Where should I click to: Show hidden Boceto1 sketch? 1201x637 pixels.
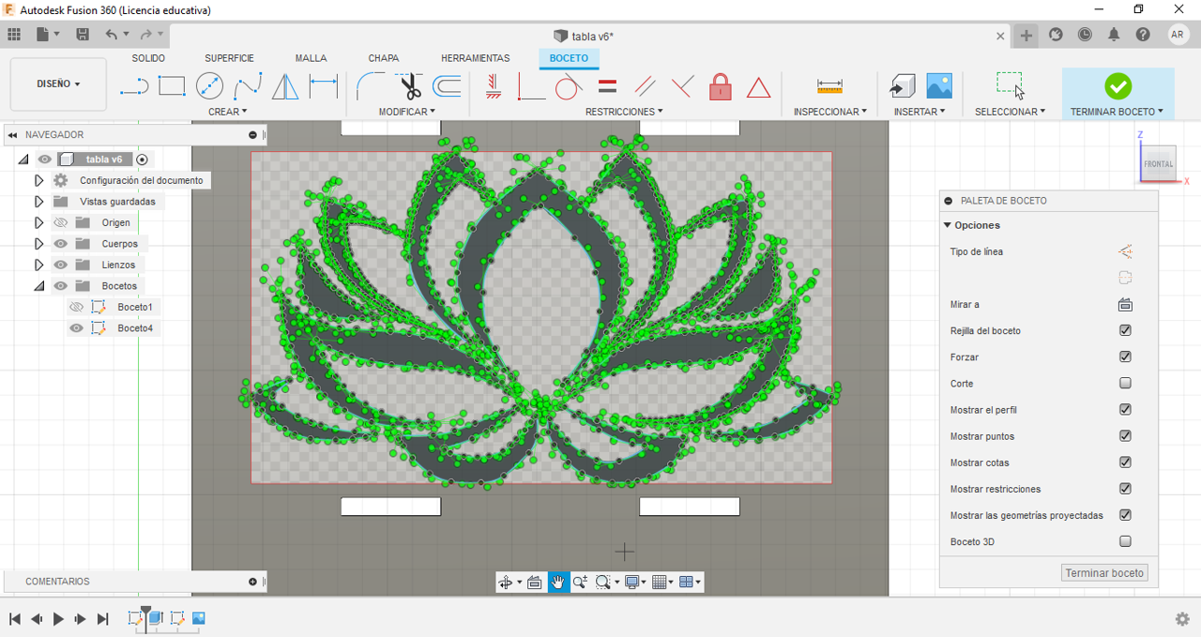click(x=77, y=307)
